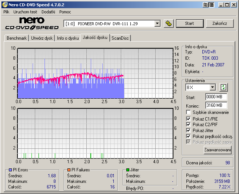
Task: Click the date value 21 Feb 2007
Action: tap(213, 65)
